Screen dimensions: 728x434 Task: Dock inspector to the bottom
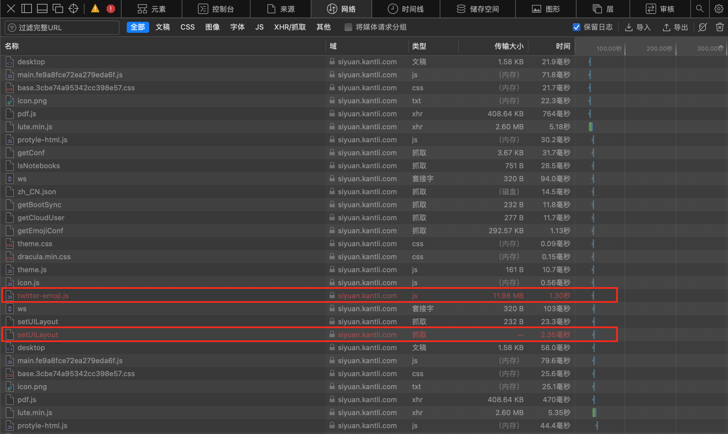(x=42, y=9)
